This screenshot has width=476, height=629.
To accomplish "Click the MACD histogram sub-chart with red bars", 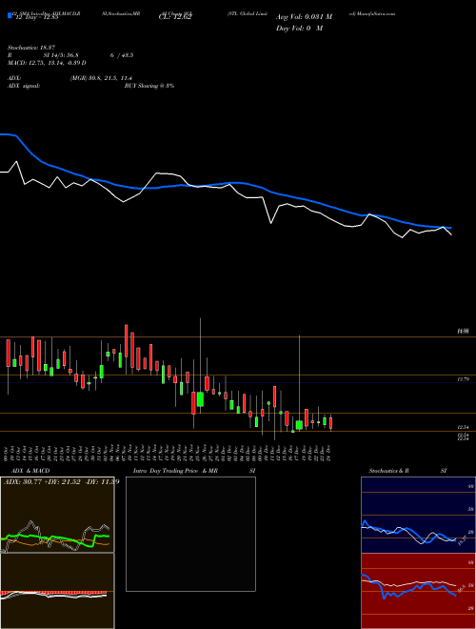I will point(57,591).
